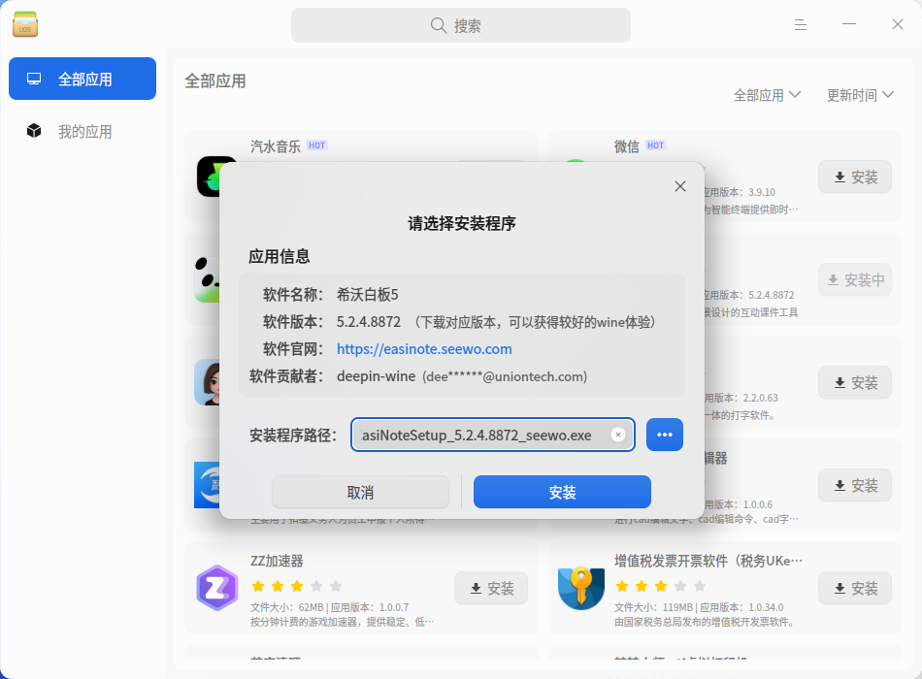Viewport: 922px width, 679px height.
Task: Click 安装 for the 1.0.0.6 cad editor
Action: point(855,486)
